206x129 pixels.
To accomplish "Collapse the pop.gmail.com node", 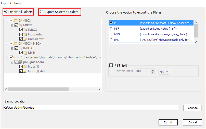I will click(x=12, y=62).
